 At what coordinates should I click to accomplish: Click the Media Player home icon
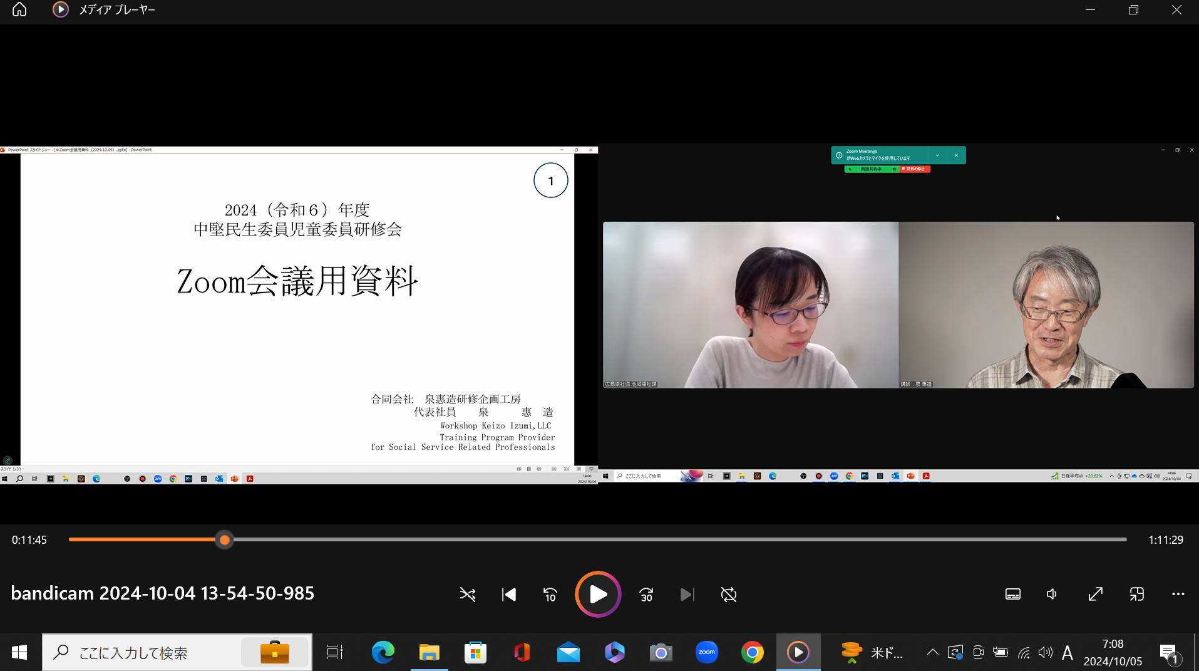(x=19, y=9)
